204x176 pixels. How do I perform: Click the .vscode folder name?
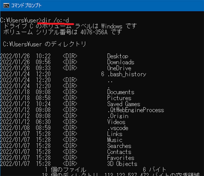tap(118, 128)
